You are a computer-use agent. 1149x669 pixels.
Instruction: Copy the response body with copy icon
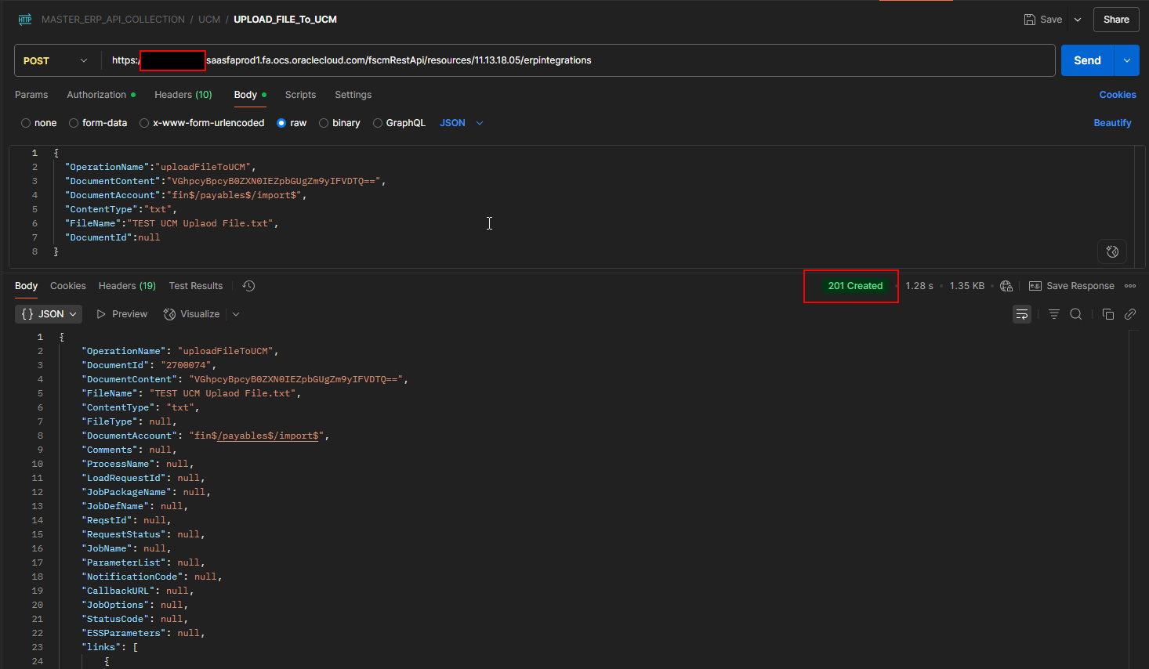[1108, 314]
